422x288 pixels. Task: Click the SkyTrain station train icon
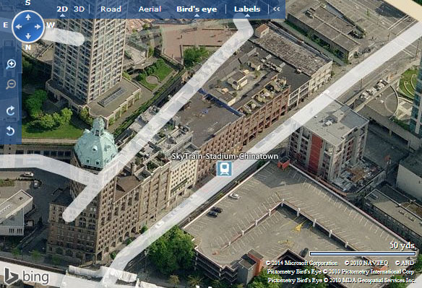pyautogui.click(x=224, y=169)
